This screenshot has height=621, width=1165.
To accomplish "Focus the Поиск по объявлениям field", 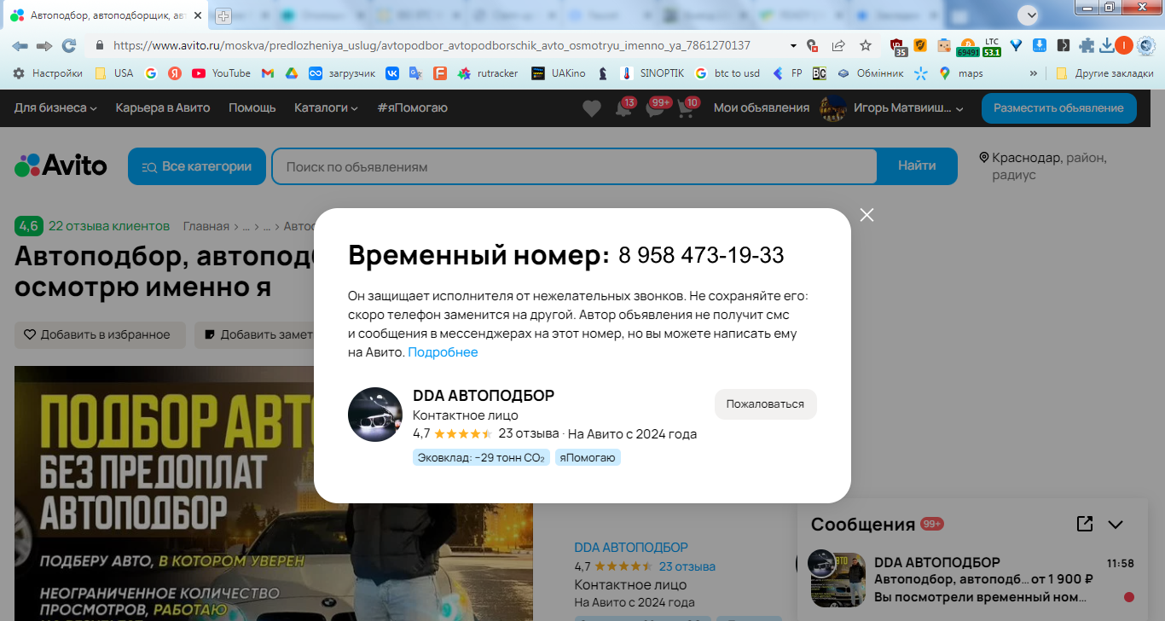I will pos(574,166).
